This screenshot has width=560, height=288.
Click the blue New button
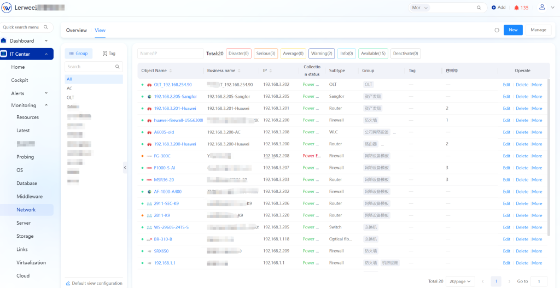coord(513,30)
